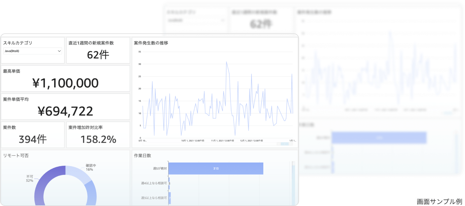Click the 案件発生数の推移 chart title
The height and width of the screenshot is (206, 465).
[151, 43]
